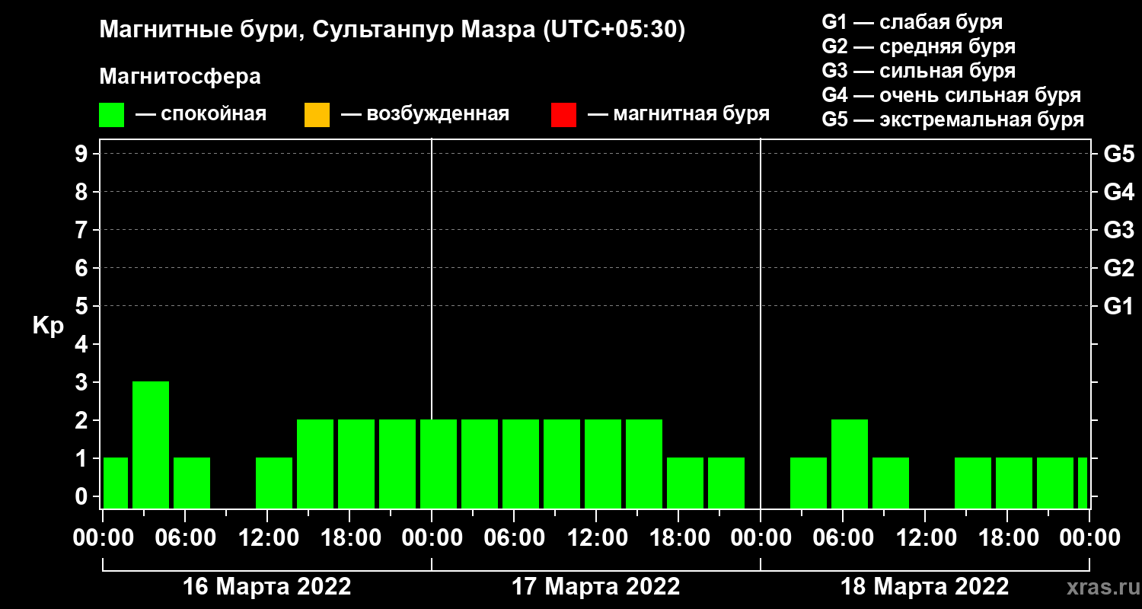Click the G5 — экстремальная буря line
This screenshot has width=1142, height=609.
(x=953, y=120)
